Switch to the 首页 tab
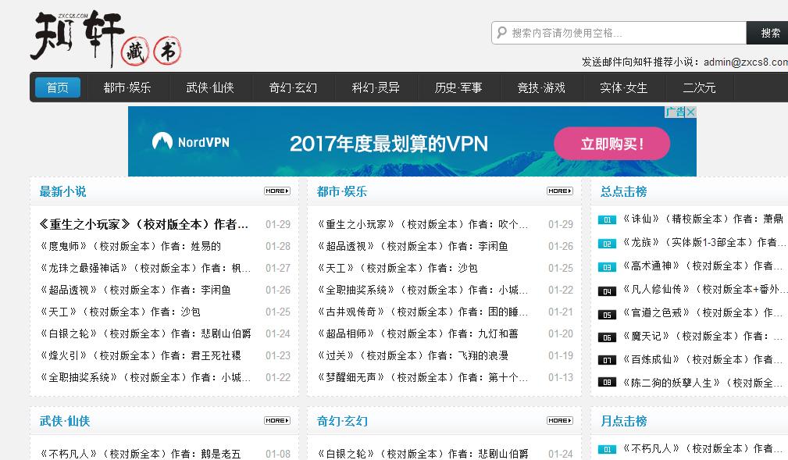The height and width of the screenshot is (460, 788). (x=56, y=87)
